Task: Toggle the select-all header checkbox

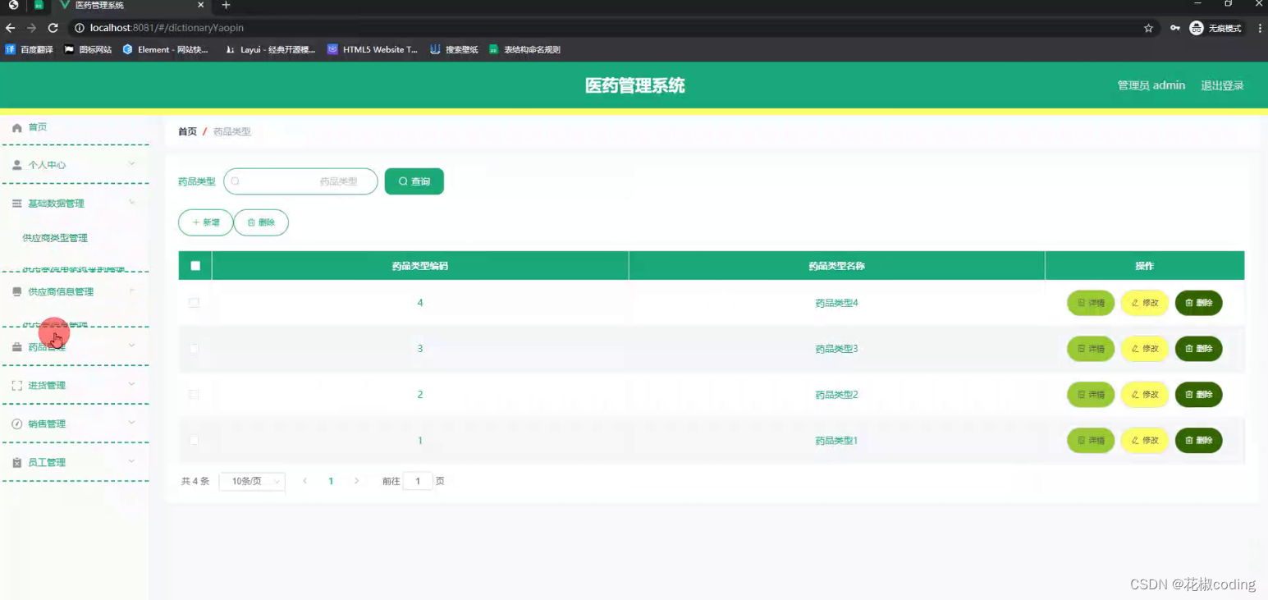Action: [195, 266]
